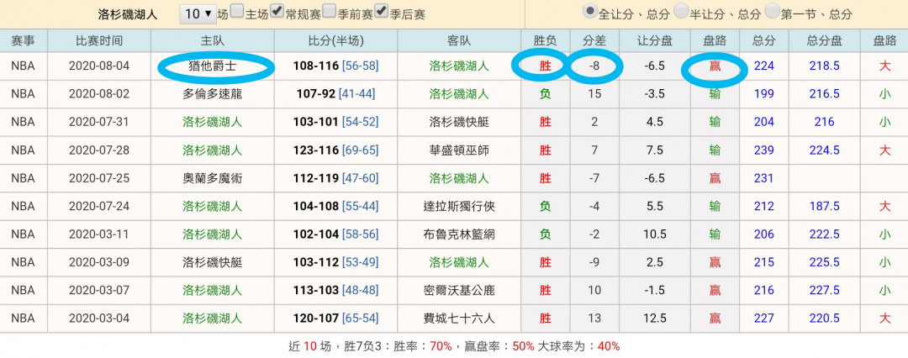Uncheck the 季后赛 checkbox
908x358 pixels.
pyautogui.click(x=382, y=11)
